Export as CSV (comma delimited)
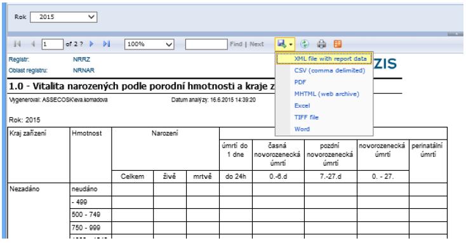Screen dimensions: 466x243 (330, 70)
